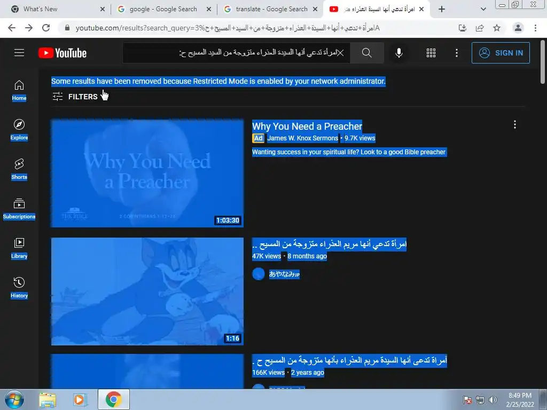This screenshot has height=410, width=547.
Task: Open the YouTube hamburger guide menu
Action: [19, 53]
